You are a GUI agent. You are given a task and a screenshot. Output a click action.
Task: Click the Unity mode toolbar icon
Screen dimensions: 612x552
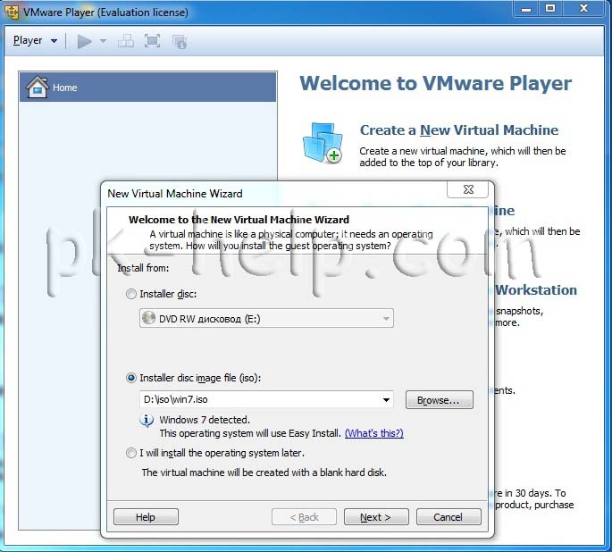pos(180,41)
